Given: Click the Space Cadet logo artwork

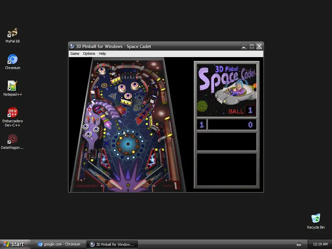Looking at the screenshot, I should pyautogui.click(x=227, y=90).
